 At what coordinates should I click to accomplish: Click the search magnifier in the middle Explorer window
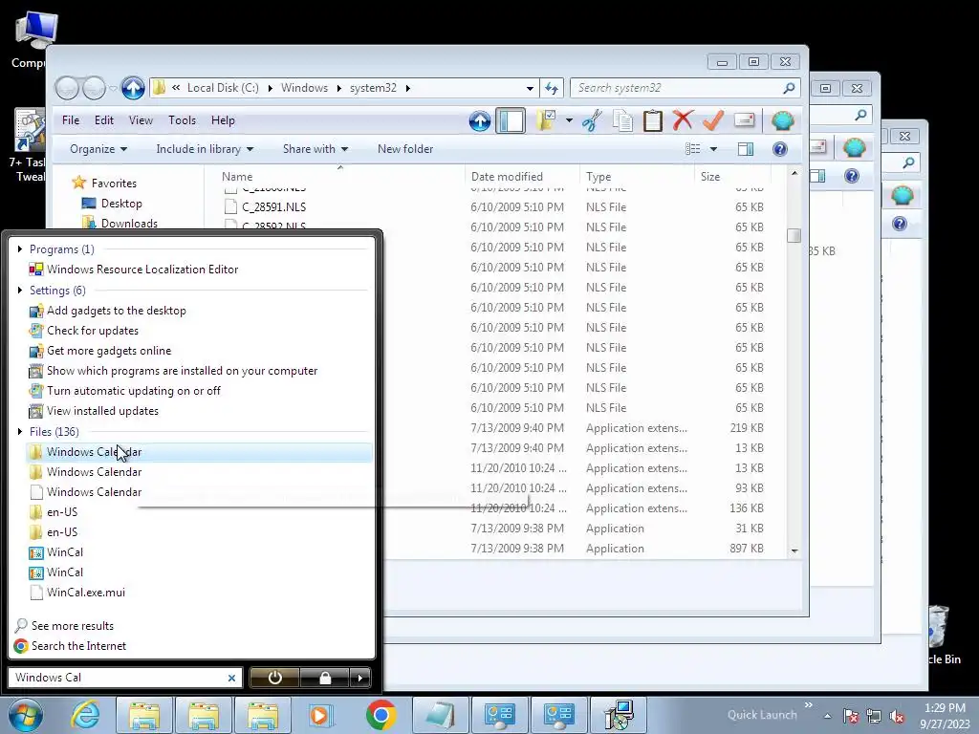(860, 115)
